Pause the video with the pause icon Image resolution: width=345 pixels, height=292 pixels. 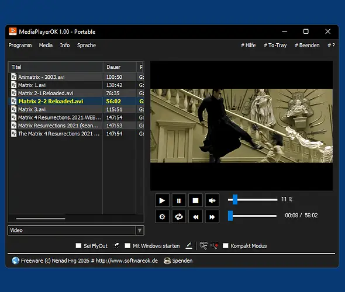click(179, 200)
